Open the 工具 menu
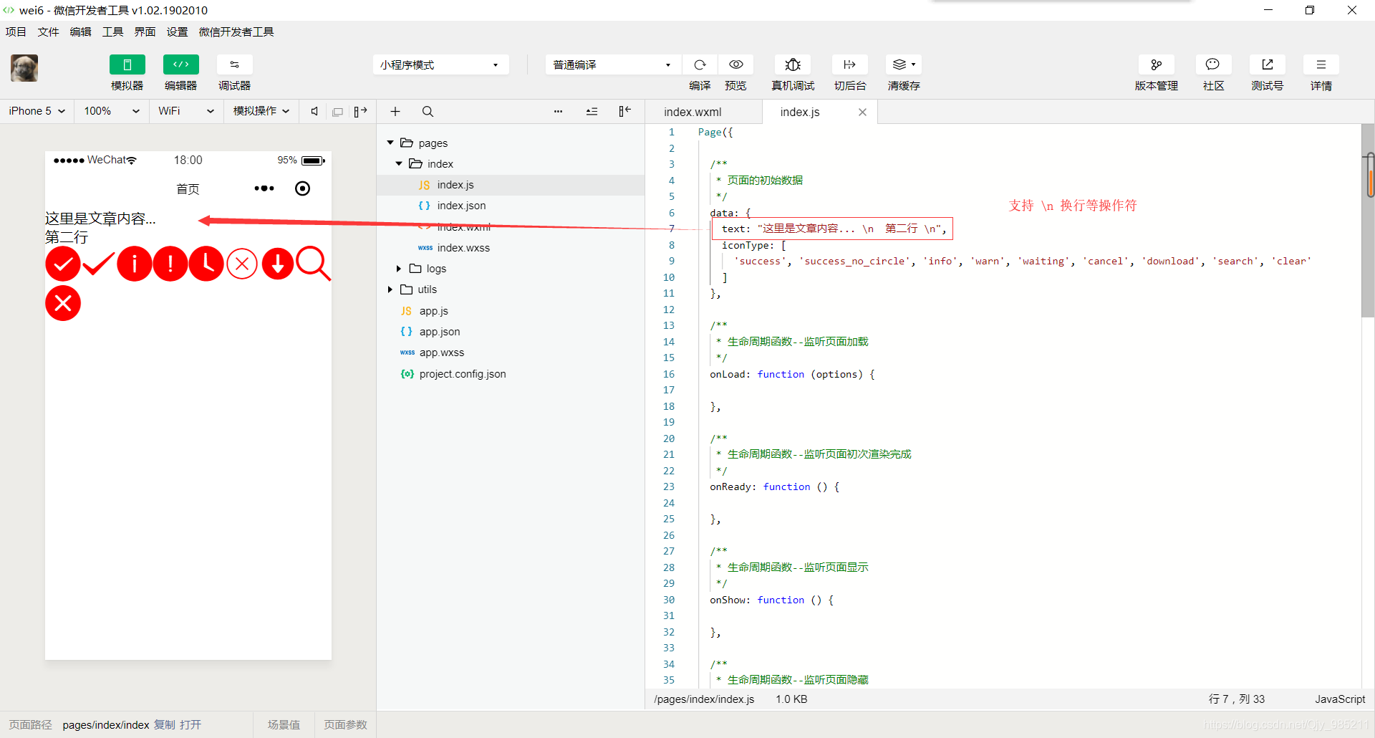1375x738 pixels. pyautogui.click(x=112, y=32)
